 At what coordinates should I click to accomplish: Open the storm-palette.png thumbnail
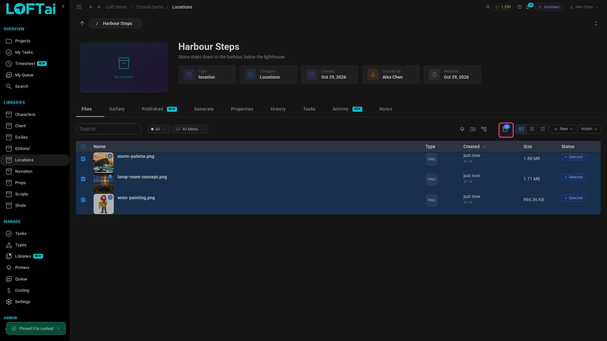pyautogui.click(x=103, y=162)
